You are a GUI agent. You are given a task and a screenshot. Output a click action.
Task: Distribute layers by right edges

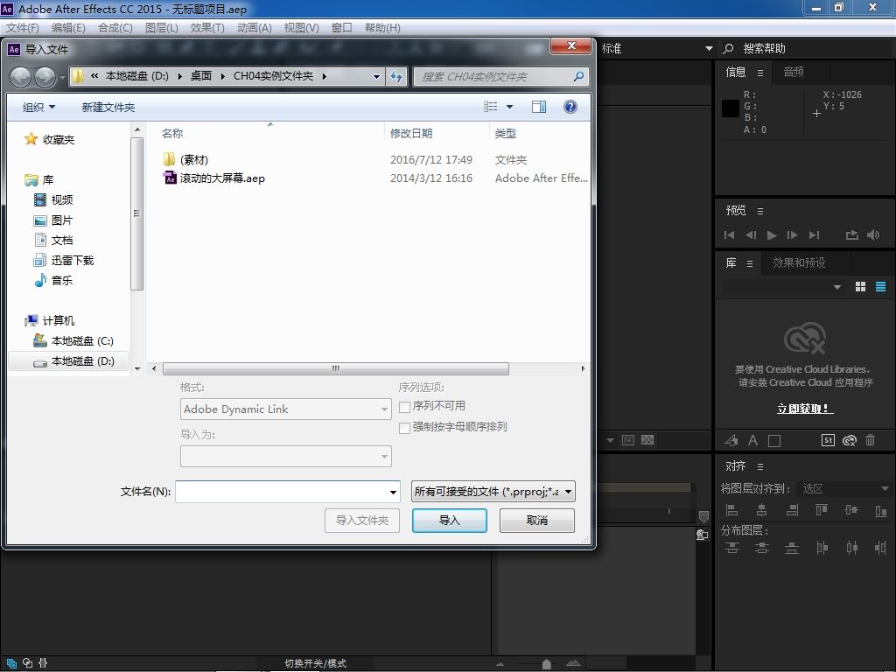pos(880,548)
